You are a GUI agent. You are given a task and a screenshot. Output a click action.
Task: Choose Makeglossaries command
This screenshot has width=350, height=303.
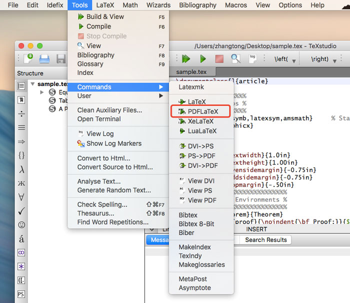pyautogui.click(x=201, y=264)
